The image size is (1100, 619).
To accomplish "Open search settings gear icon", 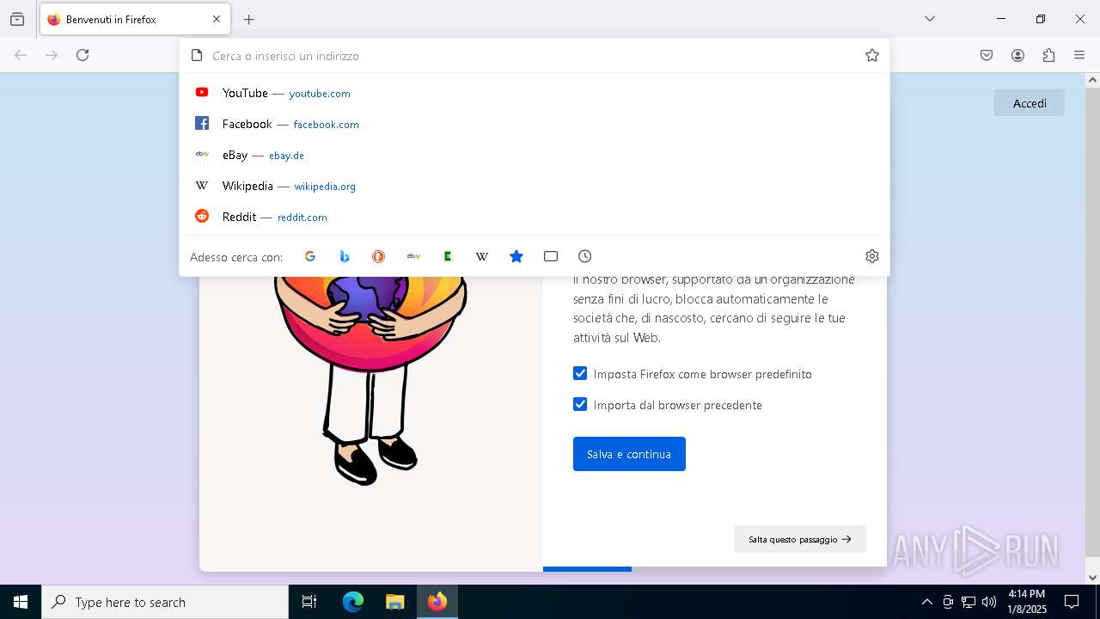I will pos(872,256).
